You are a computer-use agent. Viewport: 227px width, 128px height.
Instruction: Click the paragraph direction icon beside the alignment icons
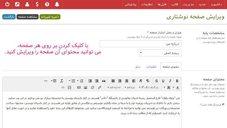pos(141,81)
